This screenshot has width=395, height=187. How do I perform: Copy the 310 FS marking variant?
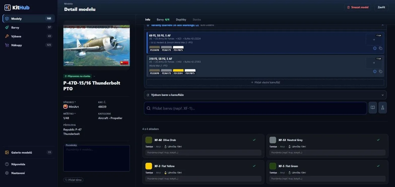(381, 71)
